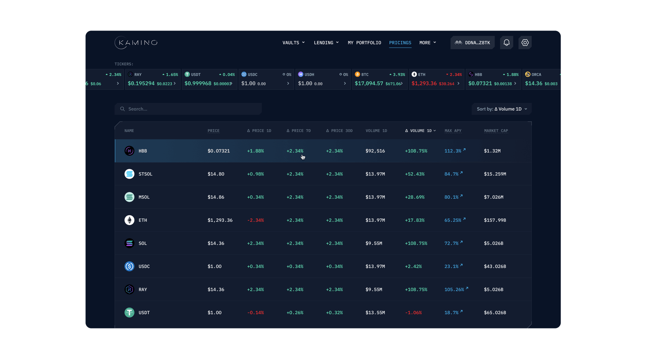Expand the More menu
This screenshot has height=359, width=646.
click(428, 43)
